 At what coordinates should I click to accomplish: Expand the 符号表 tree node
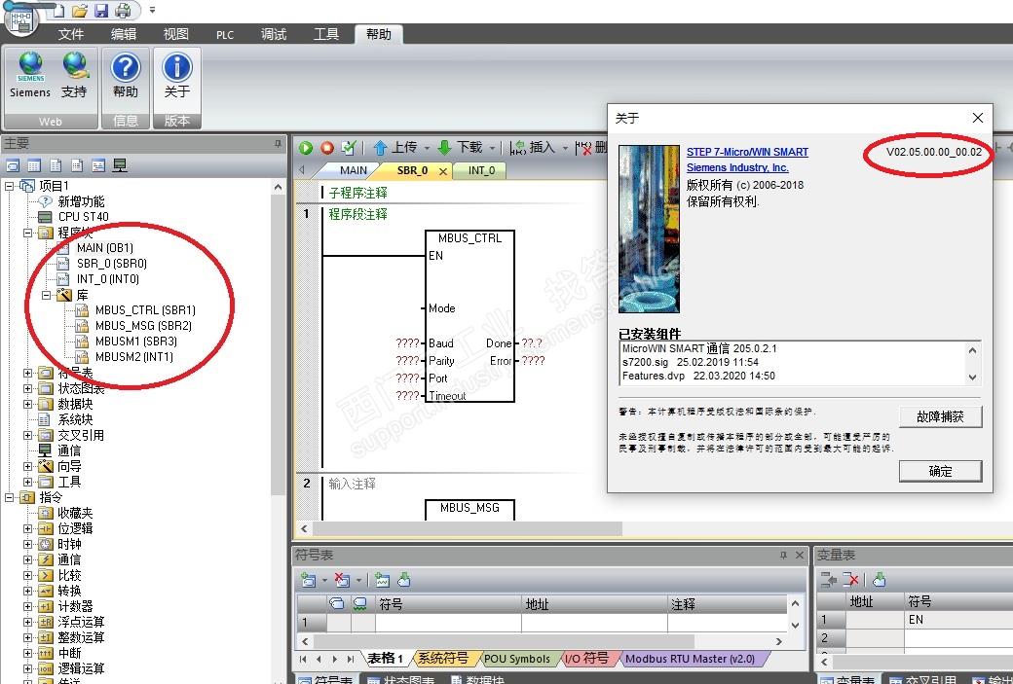28,373
